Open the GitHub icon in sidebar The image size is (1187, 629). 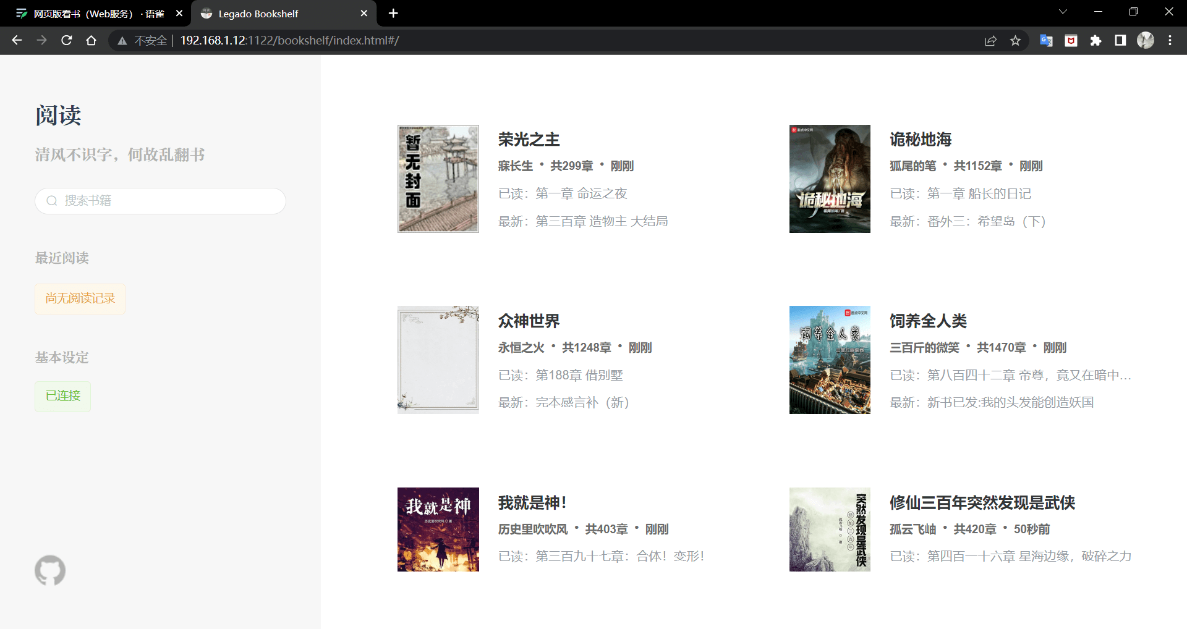tap(50, 570)
